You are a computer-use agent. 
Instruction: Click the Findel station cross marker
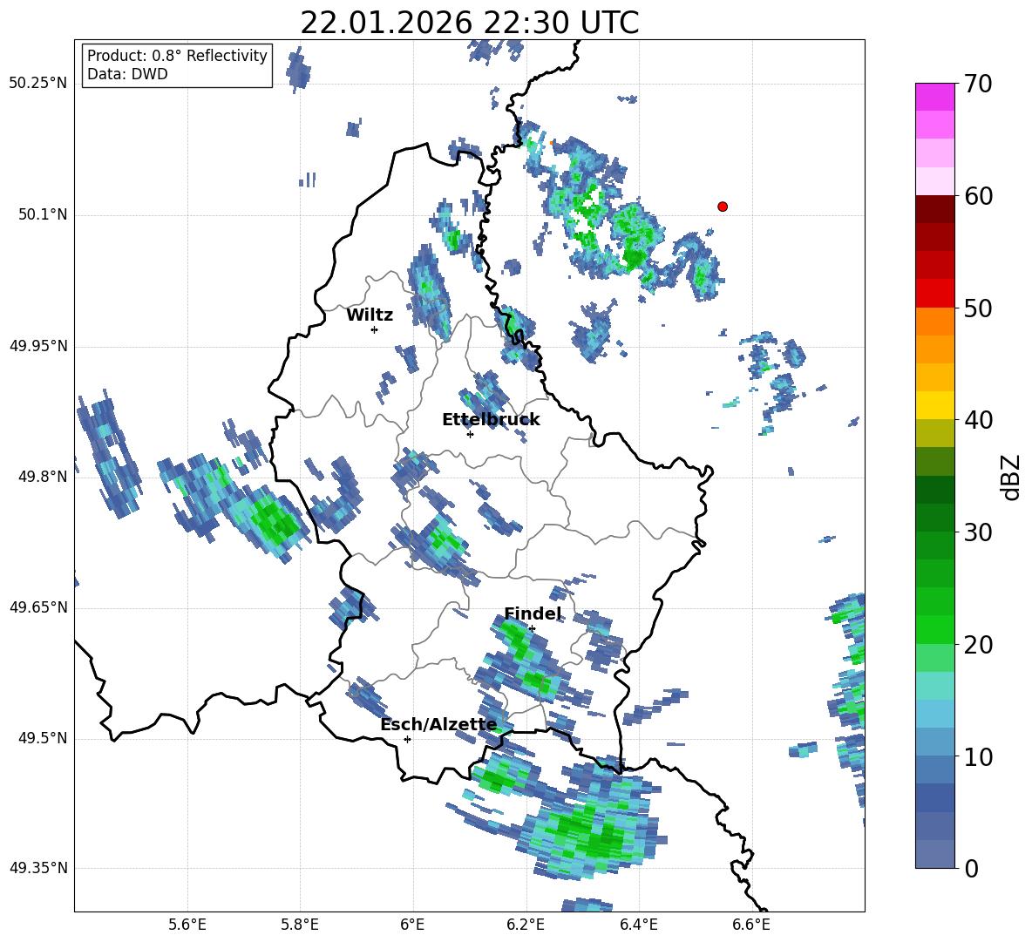[x=532, y=629]
